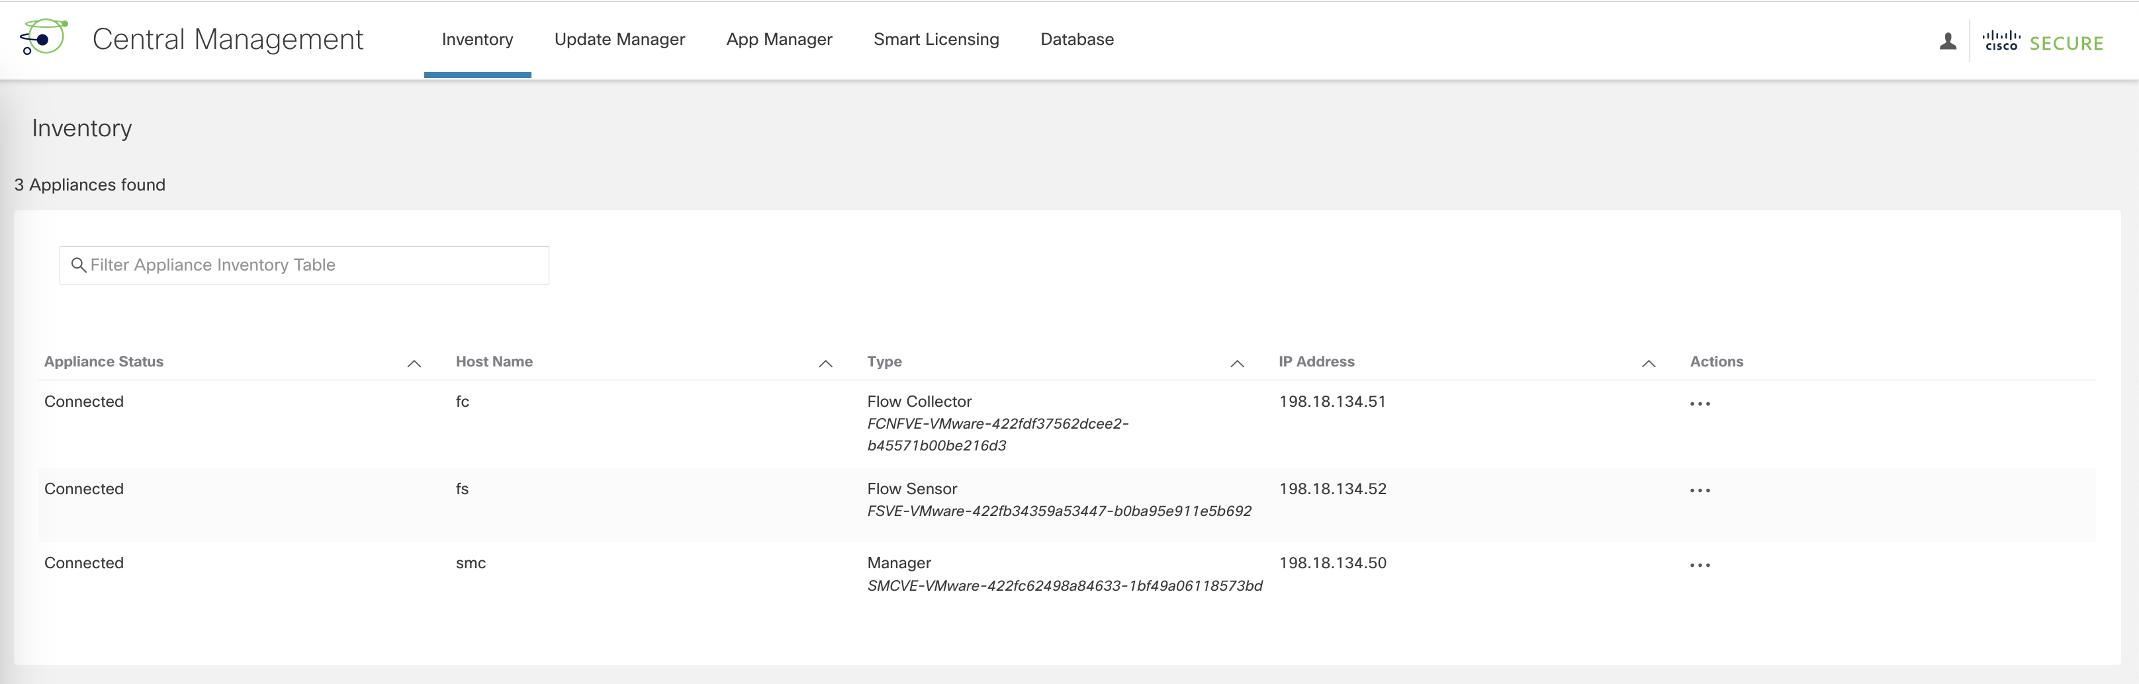This screenshot has width=2139, height=684.
Task: Open actions ellipsis for Flow Sensor row
Action: tap(1700, 491)
